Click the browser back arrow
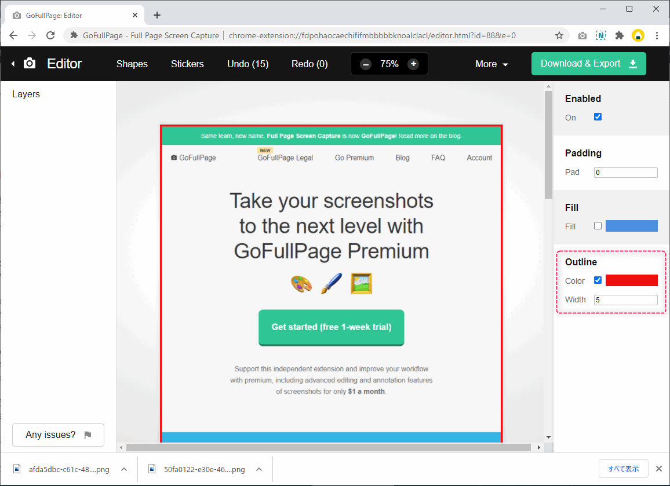 (x=13, y=35)
